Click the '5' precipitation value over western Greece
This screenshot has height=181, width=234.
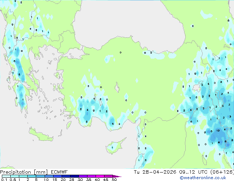[19, 74]
